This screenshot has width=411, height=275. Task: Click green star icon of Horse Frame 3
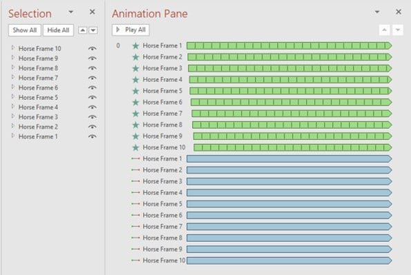point(135,68)
